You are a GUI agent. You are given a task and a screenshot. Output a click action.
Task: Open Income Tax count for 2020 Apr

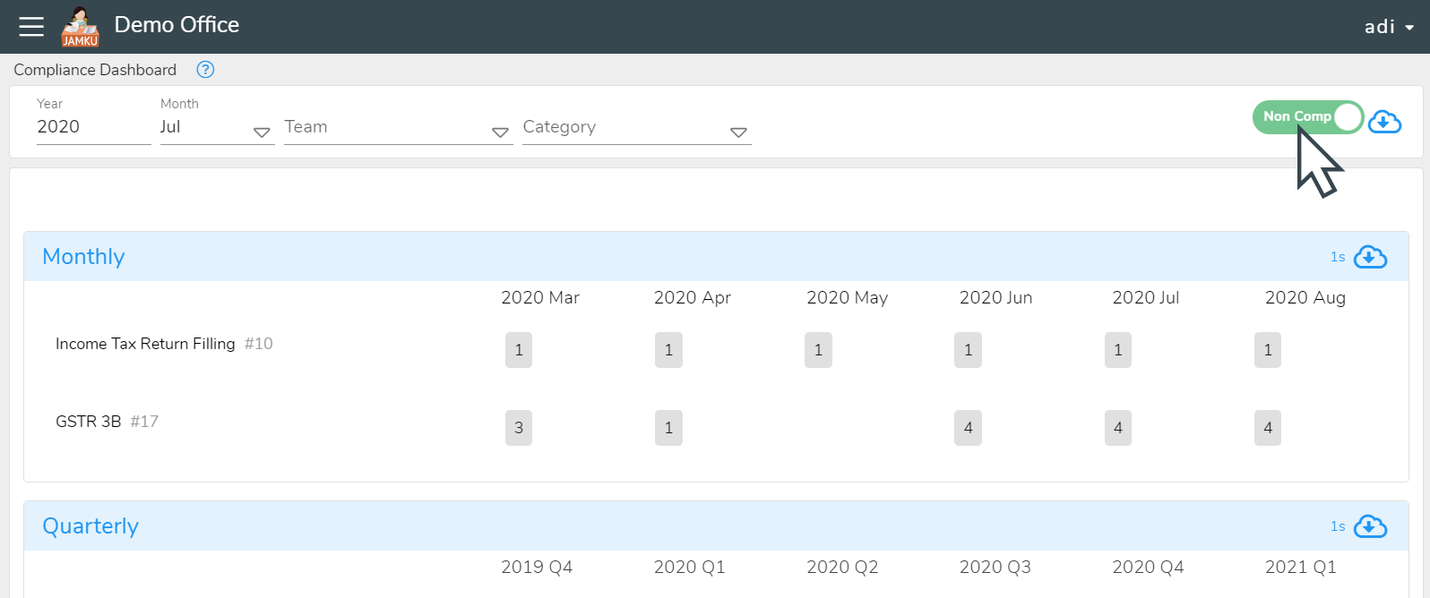[x=668, y=350]
